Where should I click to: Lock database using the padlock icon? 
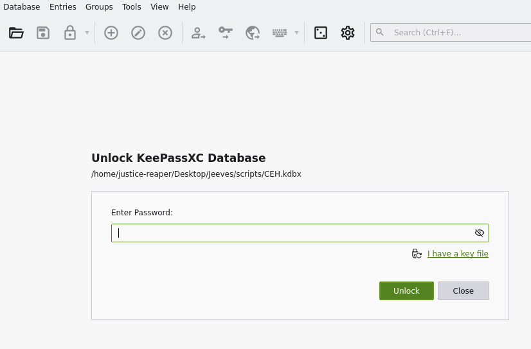coord(70,33)
